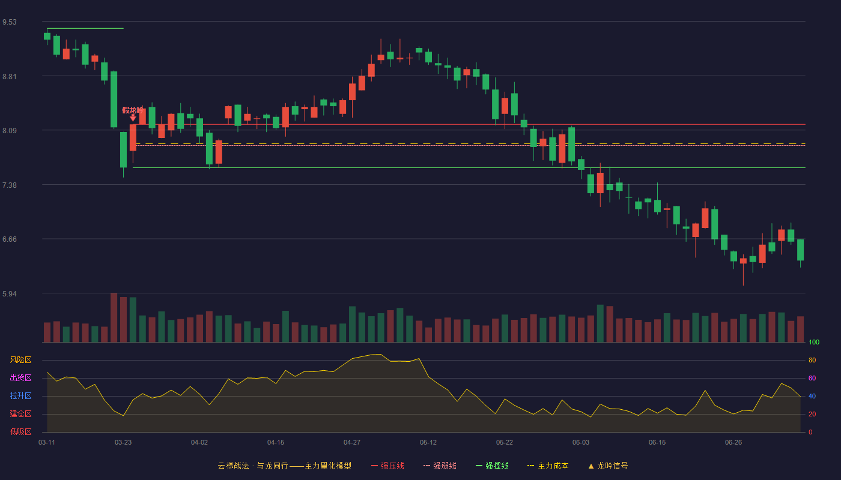The image size is (841, 480).
Task: Click the 9.53 price axis label
Action: [10, 22]
